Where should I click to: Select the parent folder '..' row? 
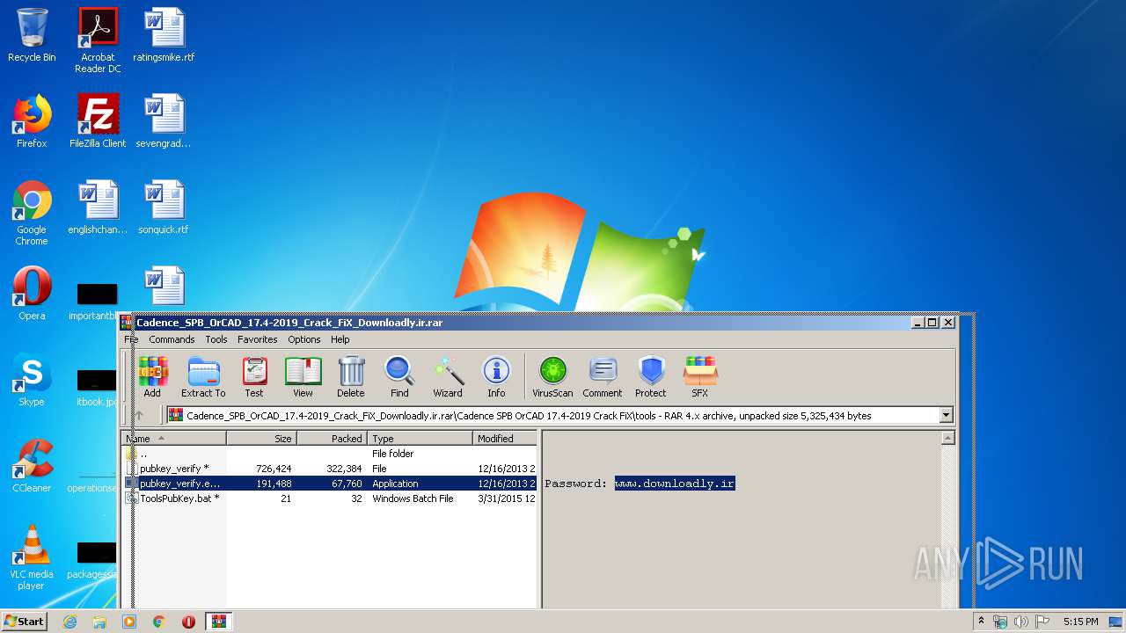coord(330,454)
